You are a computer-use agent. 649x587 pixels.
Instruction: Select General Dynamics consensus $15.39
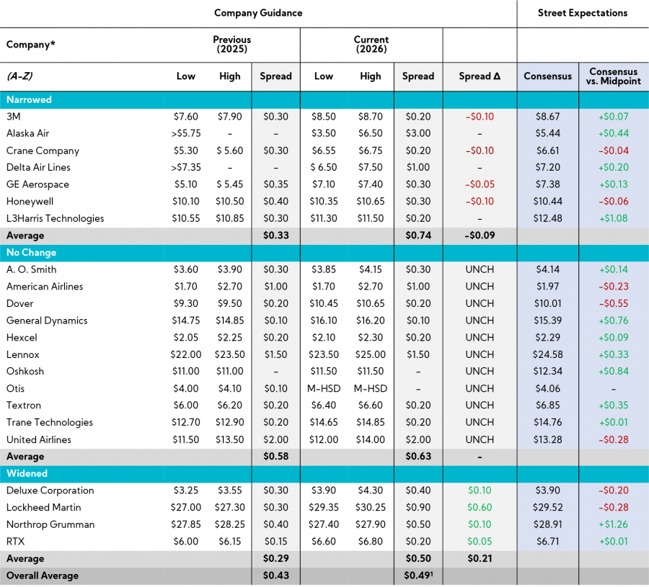coord(547,321)
